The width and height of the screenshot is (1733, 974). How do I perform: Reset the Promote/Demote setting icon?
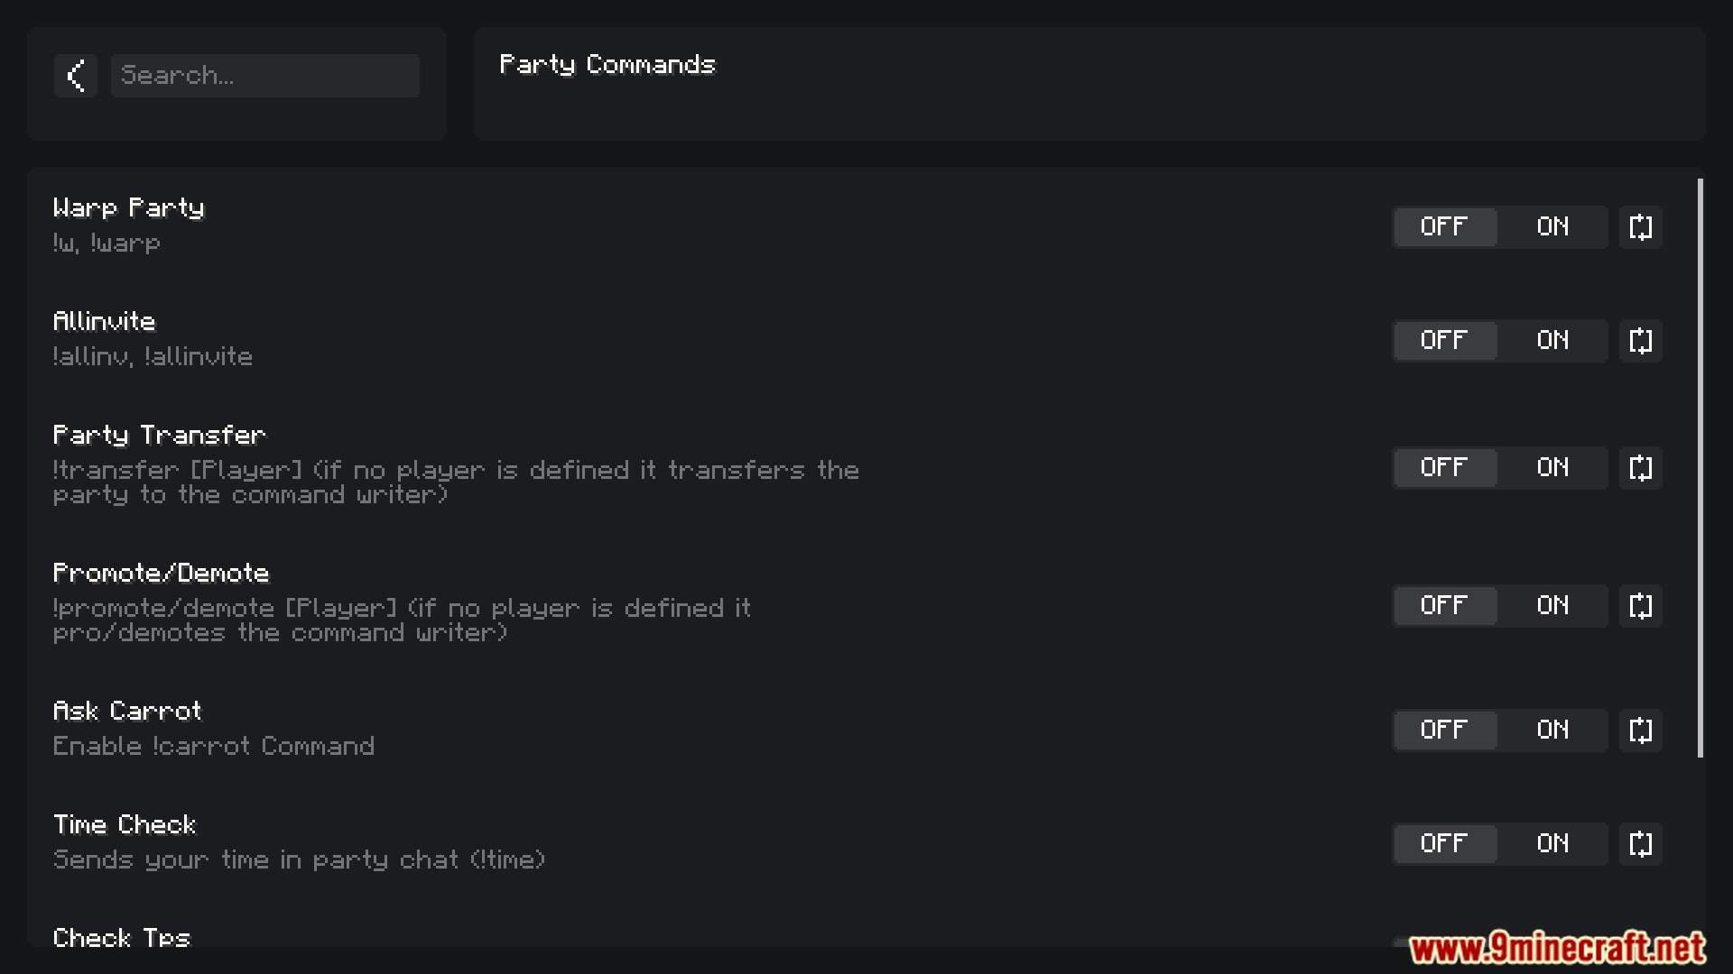point(1640,605)
